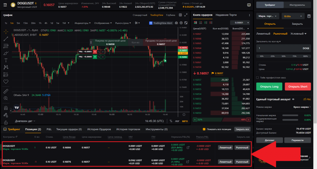Click the Открыть Short button
Image resolution: width=317 pixels, height=169 pixels.
(297, 87)
